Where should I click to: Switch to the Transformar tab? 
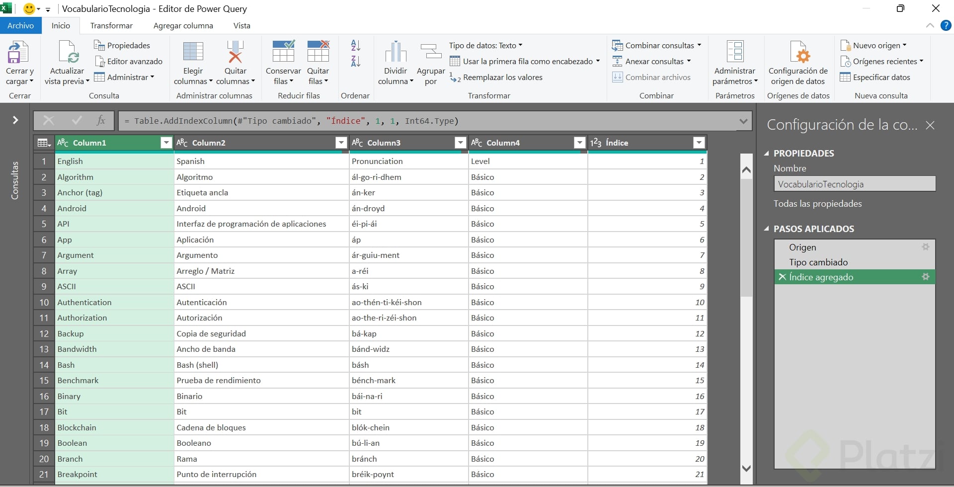pos(111,26)
